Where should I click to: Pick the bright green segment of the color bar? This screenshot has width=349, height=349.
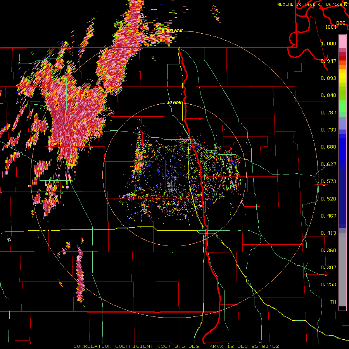click(x=342, y=106)
